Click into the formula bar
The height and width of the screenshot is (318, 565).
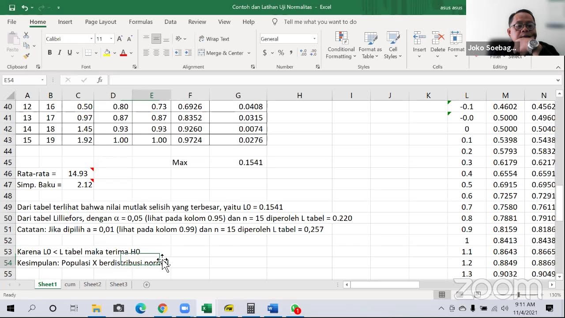[331, 80]
